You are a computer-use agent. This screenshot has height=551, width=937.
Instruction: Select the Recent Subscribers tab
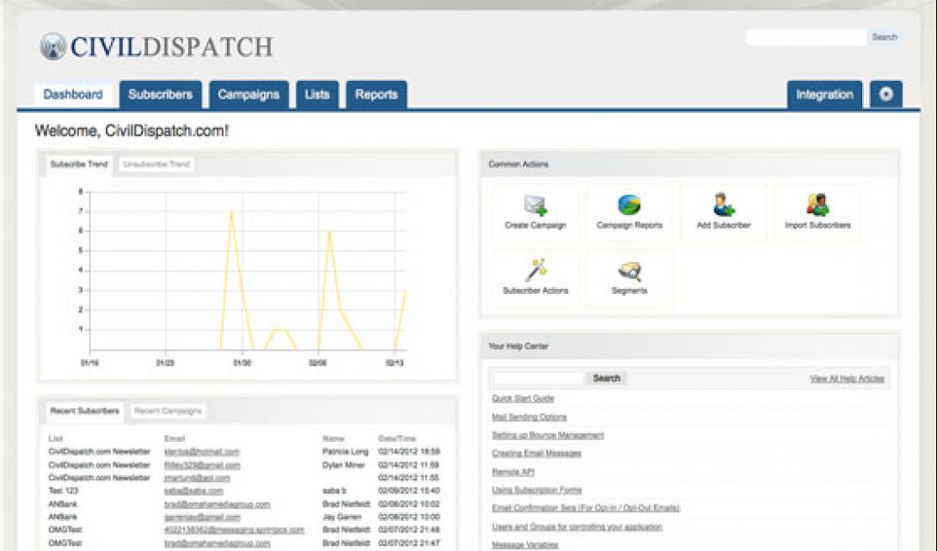click(85, 411)
